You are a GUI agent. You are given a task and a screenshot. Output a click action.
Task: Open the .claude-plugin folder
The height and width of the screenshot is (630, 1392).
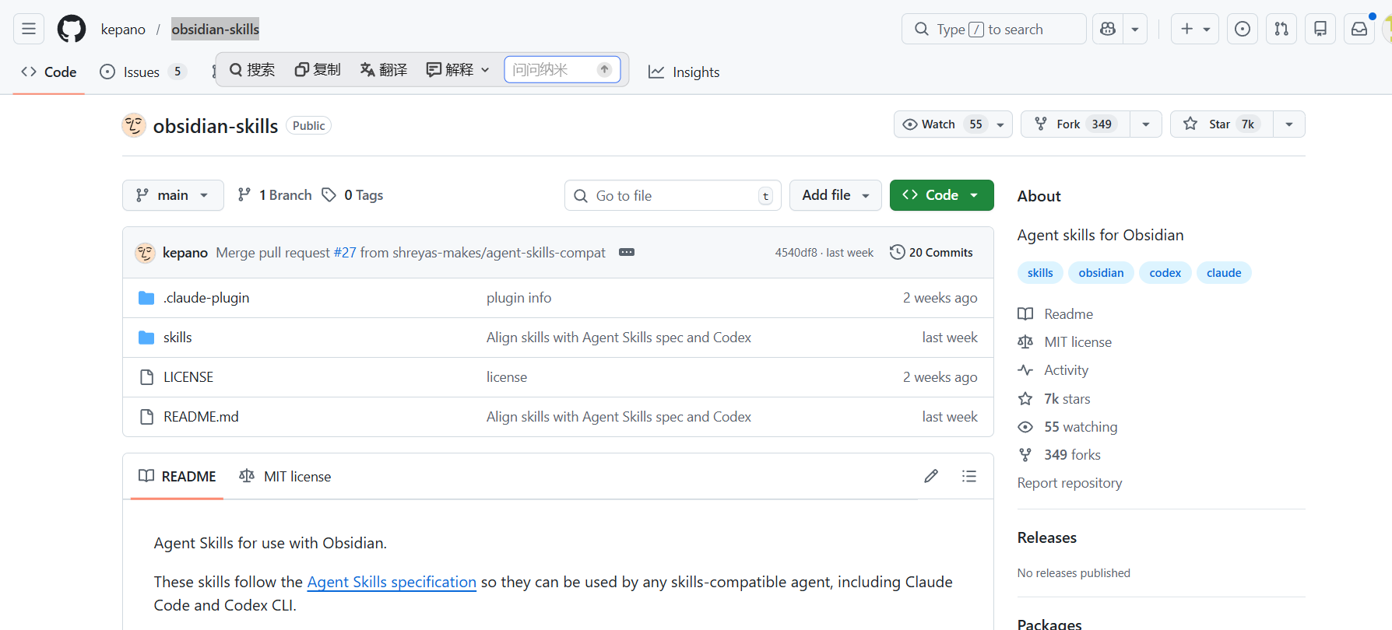pos(206,298)
